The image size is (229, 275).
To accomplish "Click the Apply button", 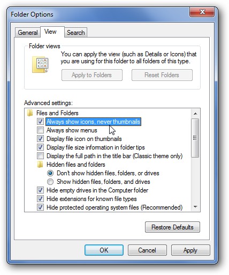I will tap(190, 250).
